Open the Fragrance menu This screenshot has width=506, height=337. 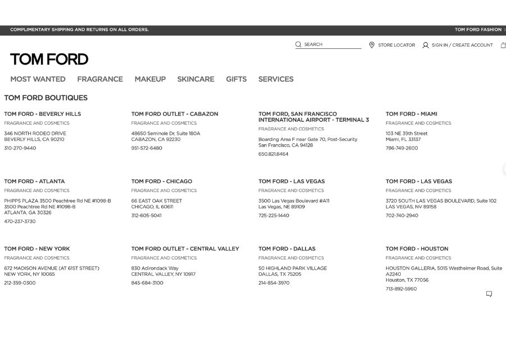tap(100, 79)
